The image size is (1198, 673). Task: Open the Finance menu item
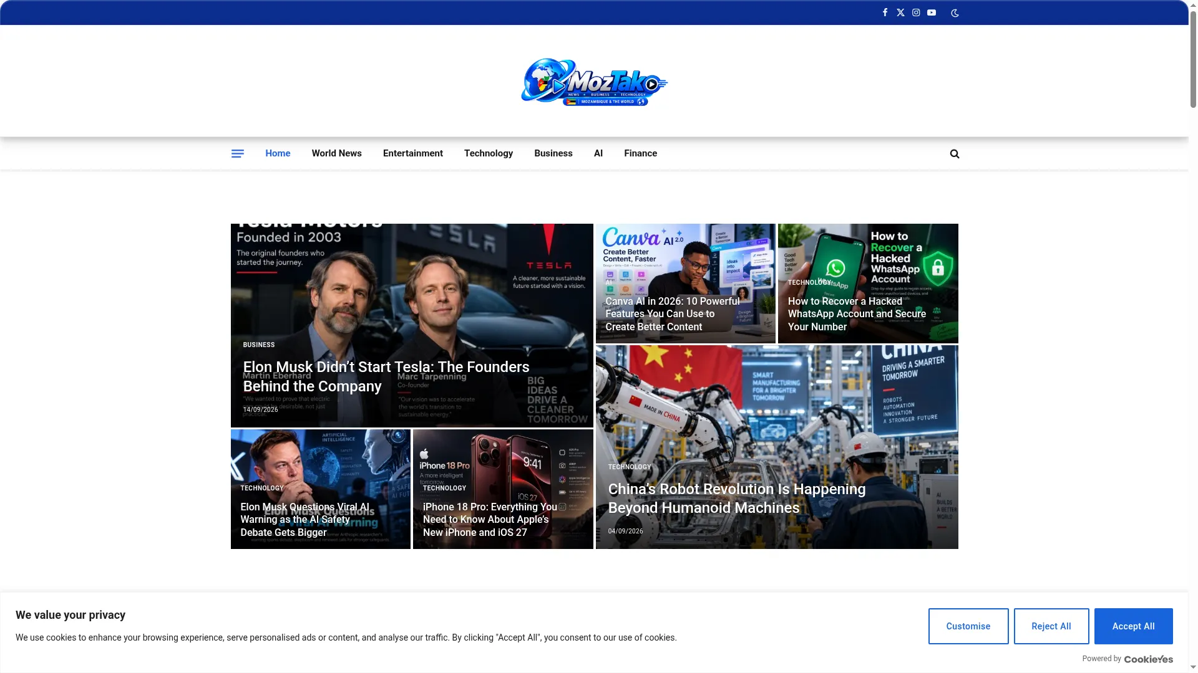coord(641,153)
